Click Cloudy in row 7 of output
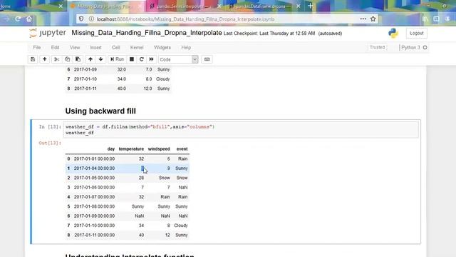The height and width of the screenshot is (257, 456). (181, 226)
